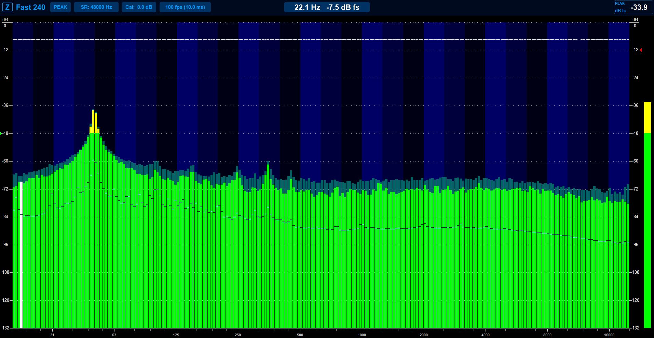Viewport: 654px width, 338px height.
Task: Click the red triangle marker at -12 dB
Action: click(641, 50)
